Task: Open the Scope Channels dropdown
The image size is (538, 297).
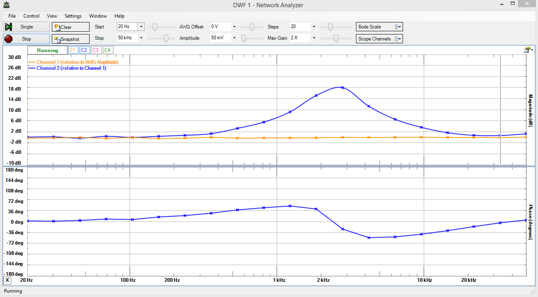Action: [x=379, y=39]
